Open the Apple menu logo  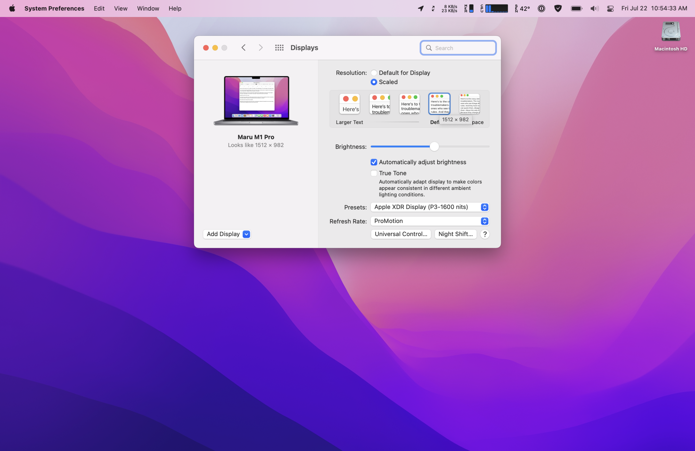pos(12,8)
